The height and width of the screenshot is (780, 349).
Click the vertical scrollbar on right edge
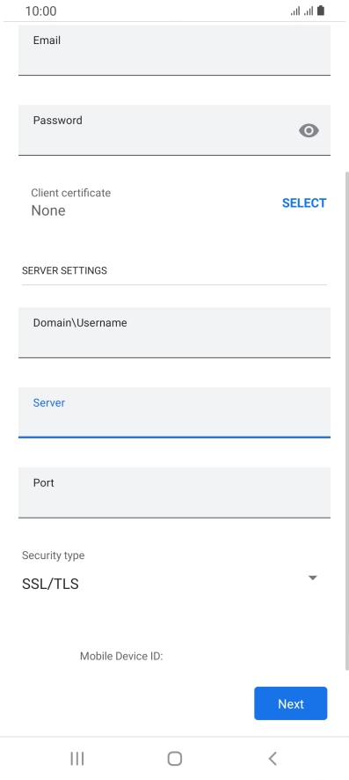(347, 421)
